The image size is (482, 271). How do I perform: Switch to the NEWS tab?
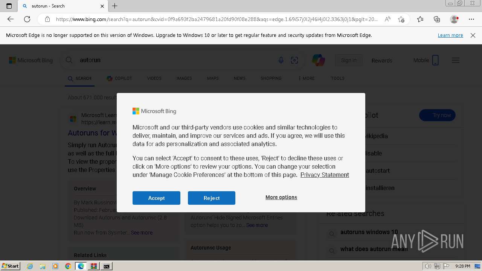[239, 78]
